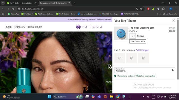
Task: Open the Indigo Cleansing Balm quantity dropdown
Action: [133, 36]
